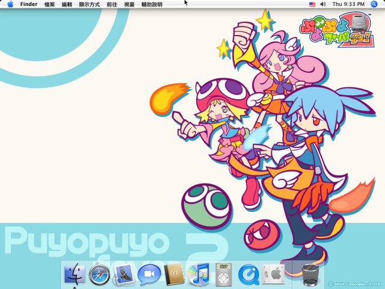Viewport: 385px width, 289px height.
Task: Launch iChat from the Dock
Action: 149,275
